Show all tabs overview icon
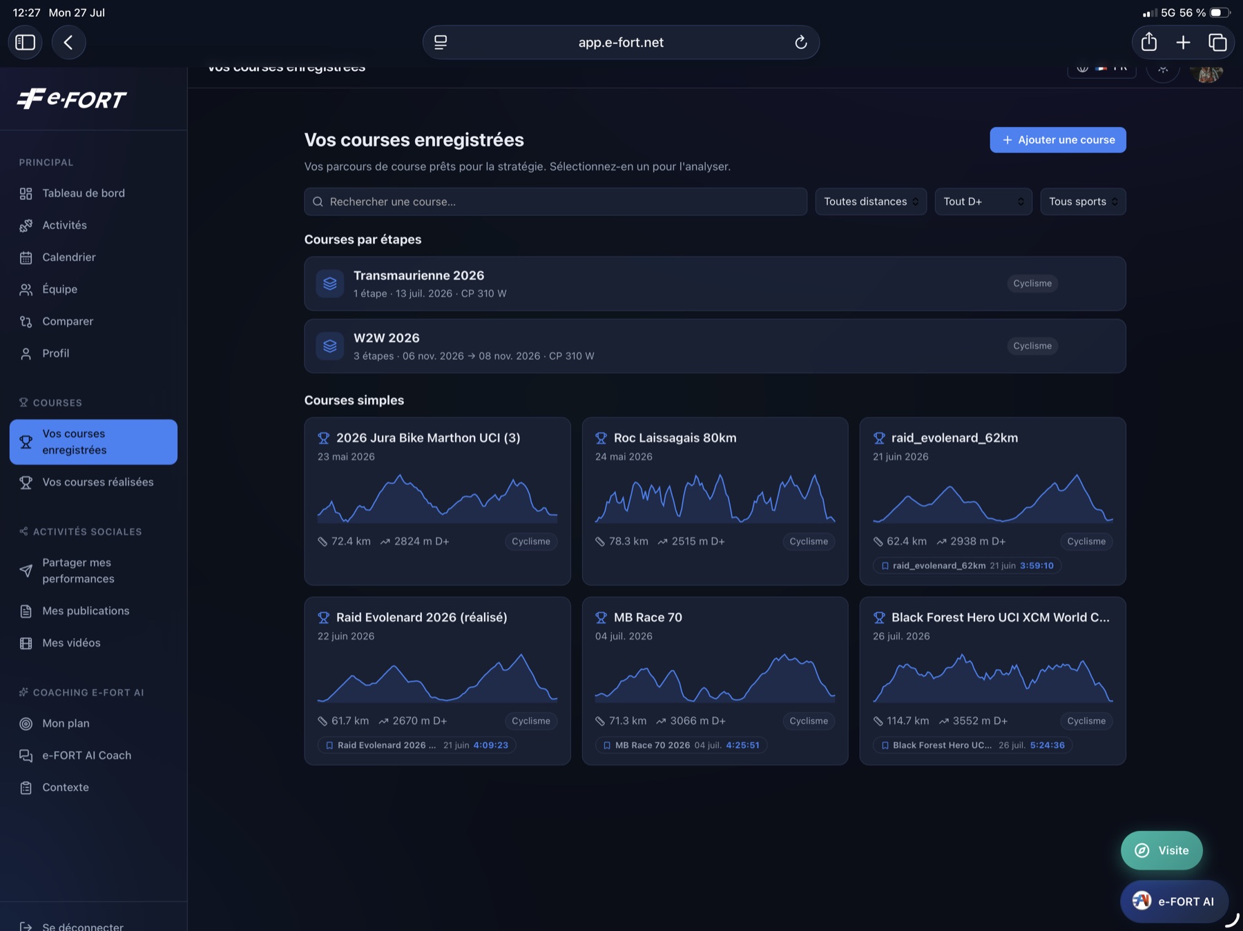This screenshot has height=931, width=1243. [1217, 42]
